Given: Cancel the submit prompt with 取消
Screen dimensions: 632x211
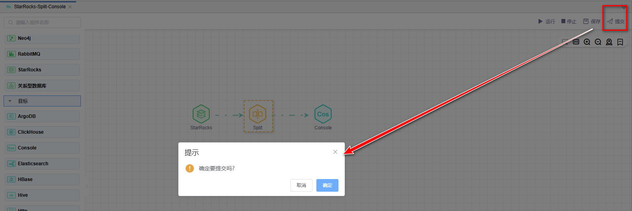Looking at the screenshot, I should (x=301, y=185).
